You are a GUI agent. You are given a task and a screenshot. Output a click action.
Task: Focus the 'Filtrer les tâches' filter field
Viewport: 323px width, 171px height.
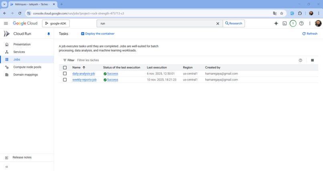[88, 60]
